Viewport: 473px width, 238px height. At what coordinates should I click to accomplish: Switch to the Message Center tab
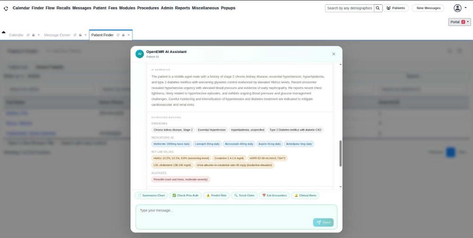(x=57, y=35)
